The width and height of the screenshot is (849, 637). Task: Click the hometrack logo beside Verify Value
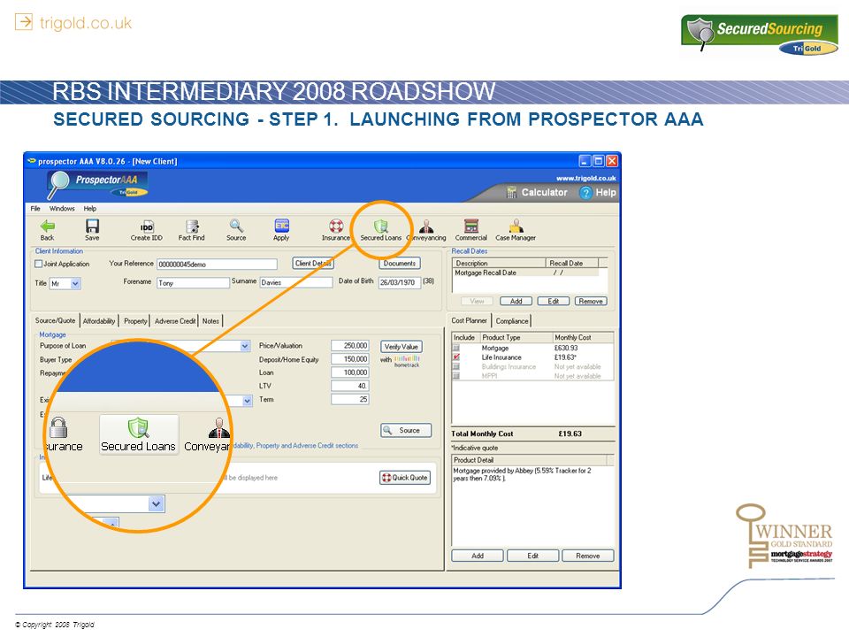point(407,361)
